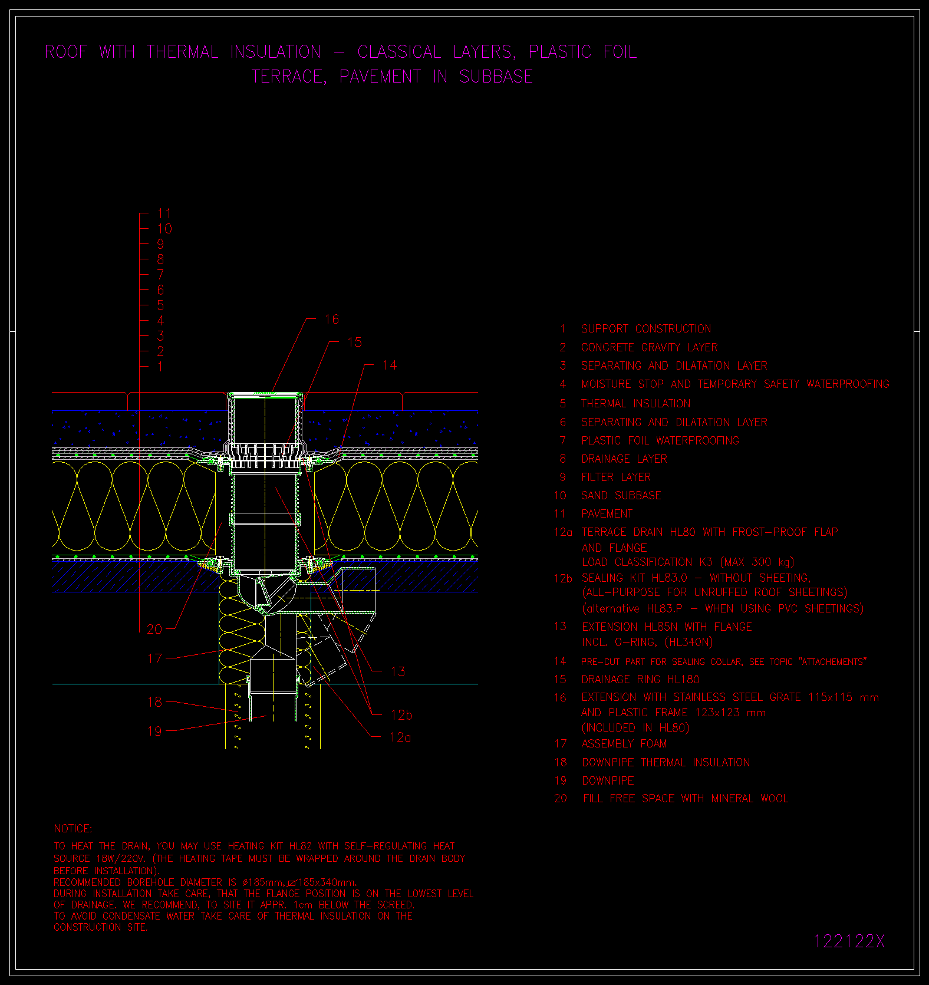Click callout label '16' above drain
Viewport: 929px width, 985px height.
tap(332, 319)
